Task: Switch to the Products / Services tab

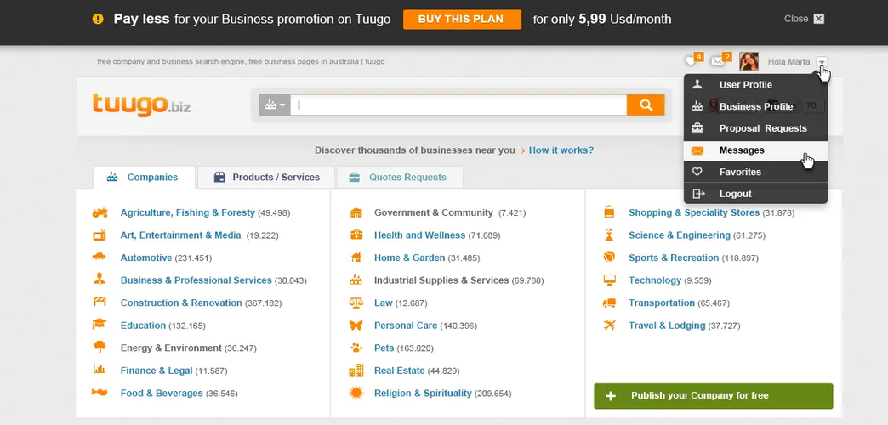Action: click(266, 178)
